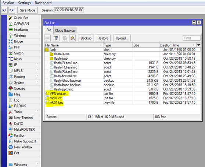Click the undo arrow icon

(4, 10)
